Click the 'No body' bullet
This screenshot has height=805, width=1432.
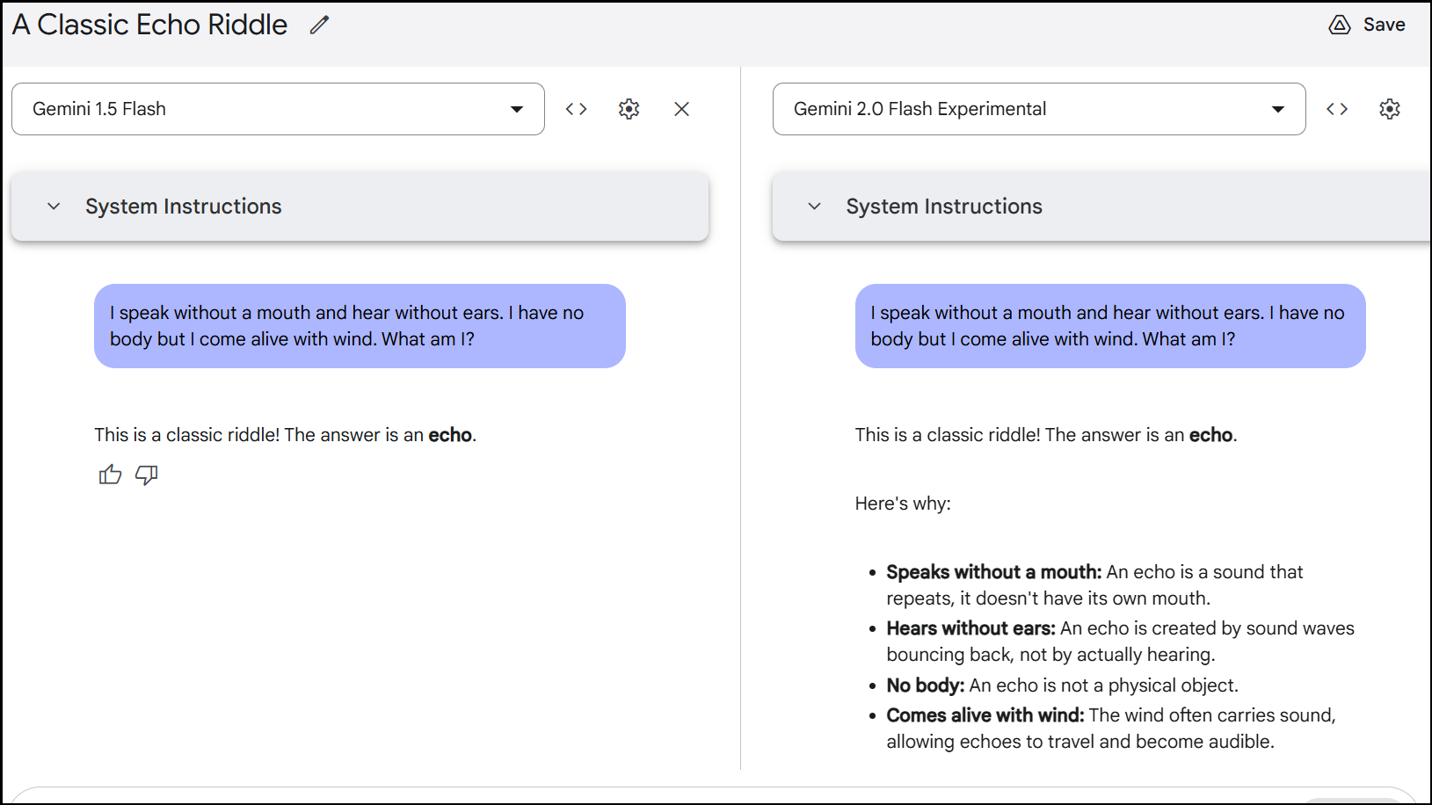click(1062, 685)
